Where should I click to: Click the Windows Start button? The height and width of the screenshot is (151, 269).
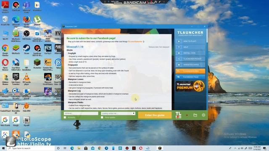3,148
